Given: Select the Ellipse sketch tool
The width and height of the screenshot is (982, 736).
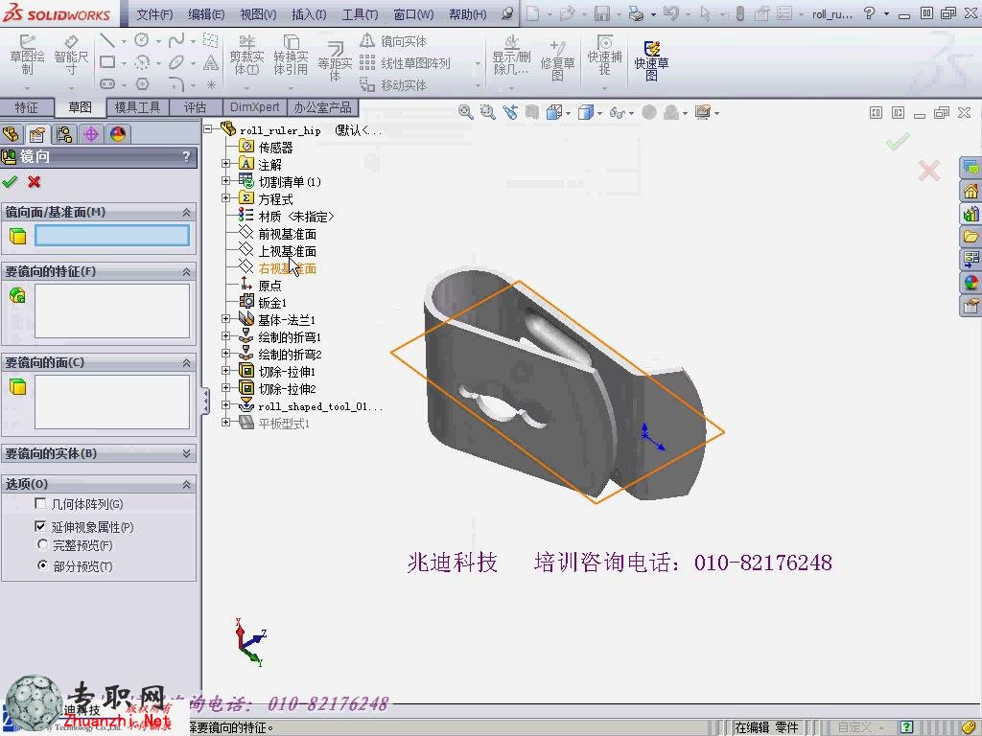Looking at the screenshot, I should pos(176,62).
